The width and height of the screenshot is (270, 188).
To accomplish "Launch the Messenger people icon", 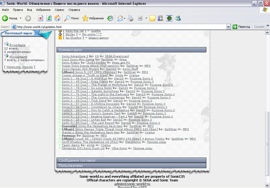I will (x=178, y=18).
